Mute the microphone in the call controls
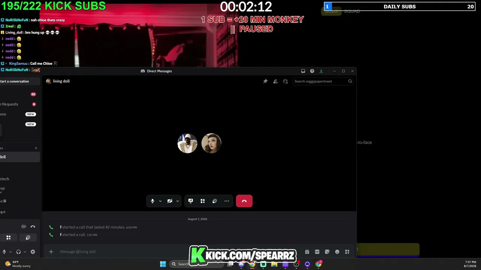 coord(152,201)
